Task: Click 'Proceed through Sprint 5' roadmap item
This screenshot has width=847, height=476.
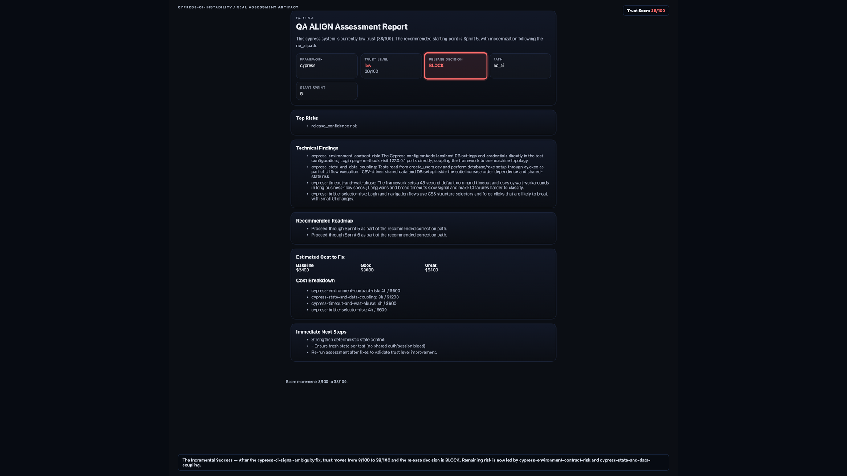Action: coord(379,229)
